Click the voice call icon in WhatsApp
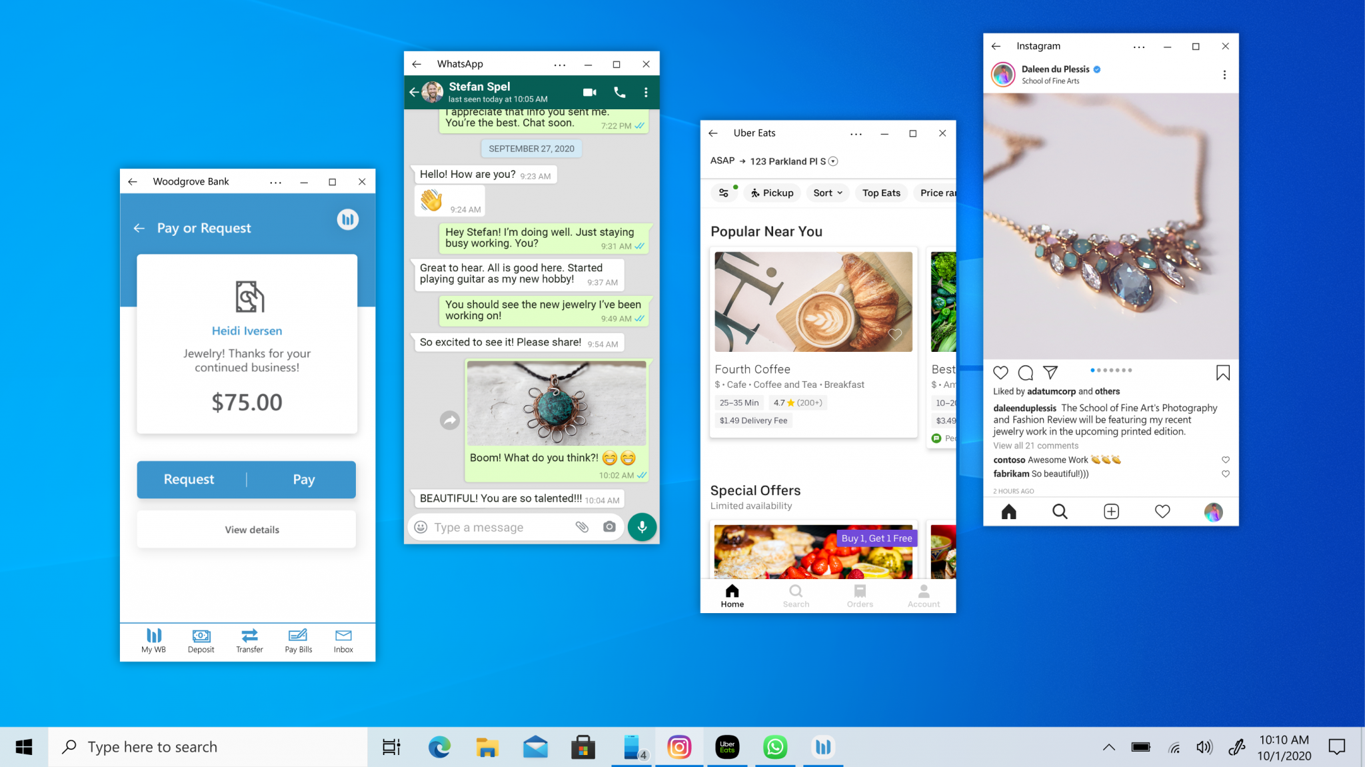Viewport: 1365px width, 767px height. click(x=619, y=91)
